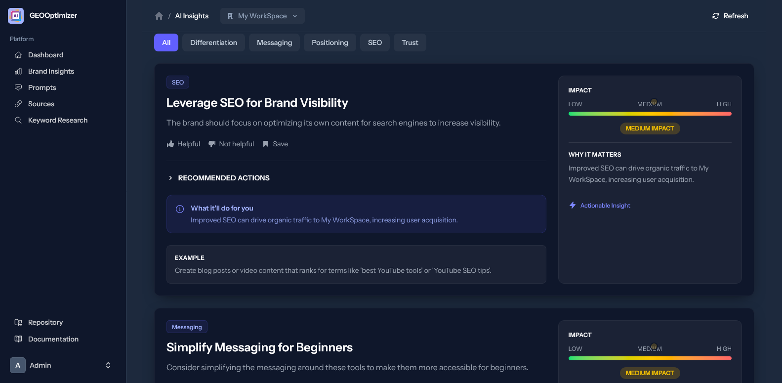782x383 pixels.
Task: Mark the SEO insight as Not helpful
Action: 231,144
